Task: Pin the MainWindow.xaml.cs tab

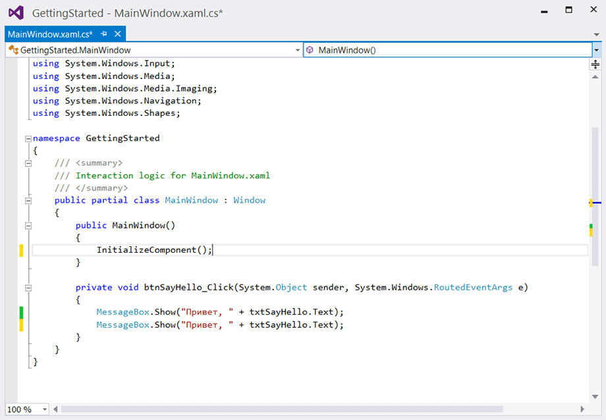Action: [x=103, y=34]
